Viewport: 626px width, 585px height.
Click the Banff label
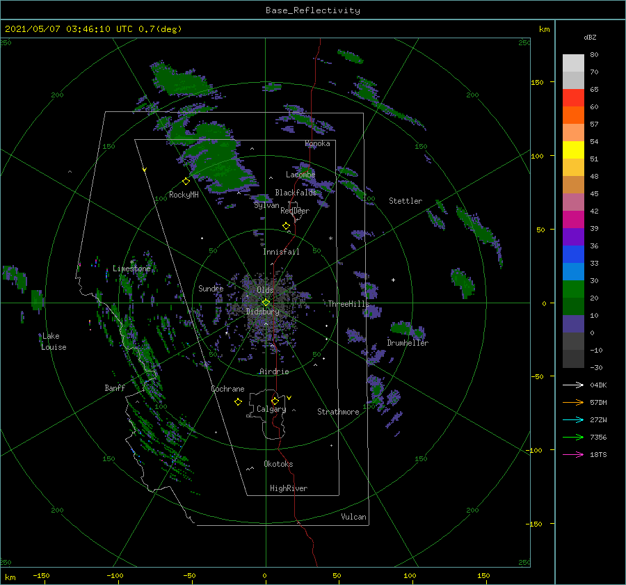point(115,387)
